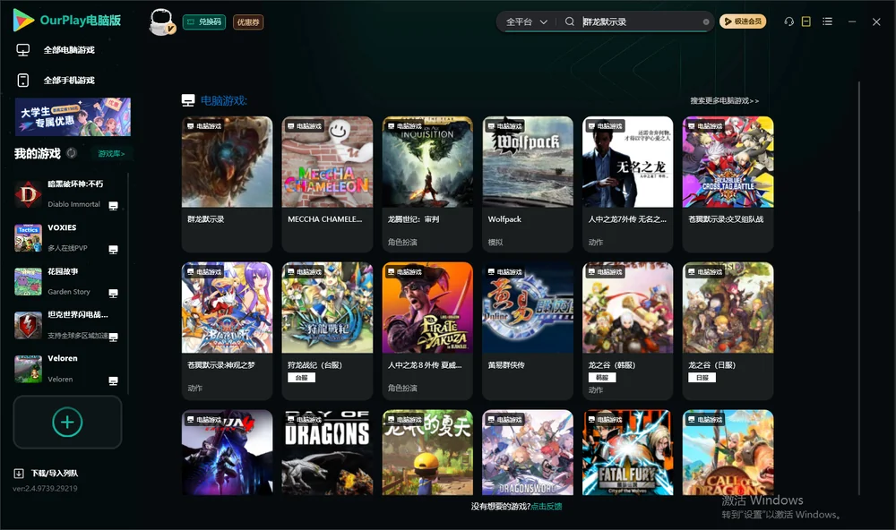Open the user avatar profile
The image size is (896, 530).
pos(161,21)
